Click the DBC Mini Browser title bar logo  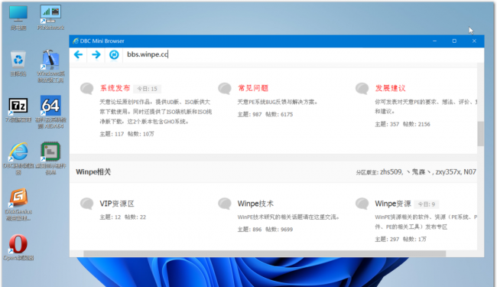[x=76, y=41]
